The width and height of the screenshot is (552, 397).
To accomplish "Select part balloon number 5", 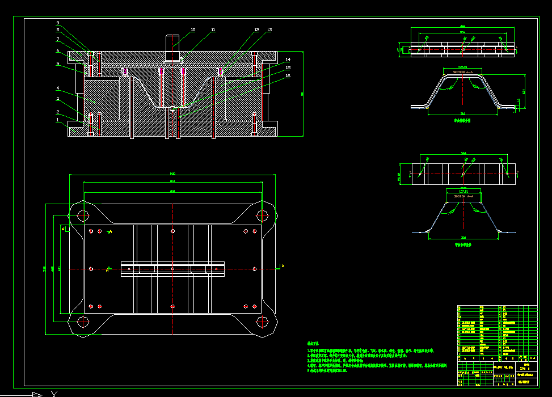I will (58, 64).
